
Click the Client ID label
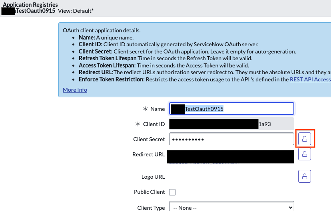(154, 124)
